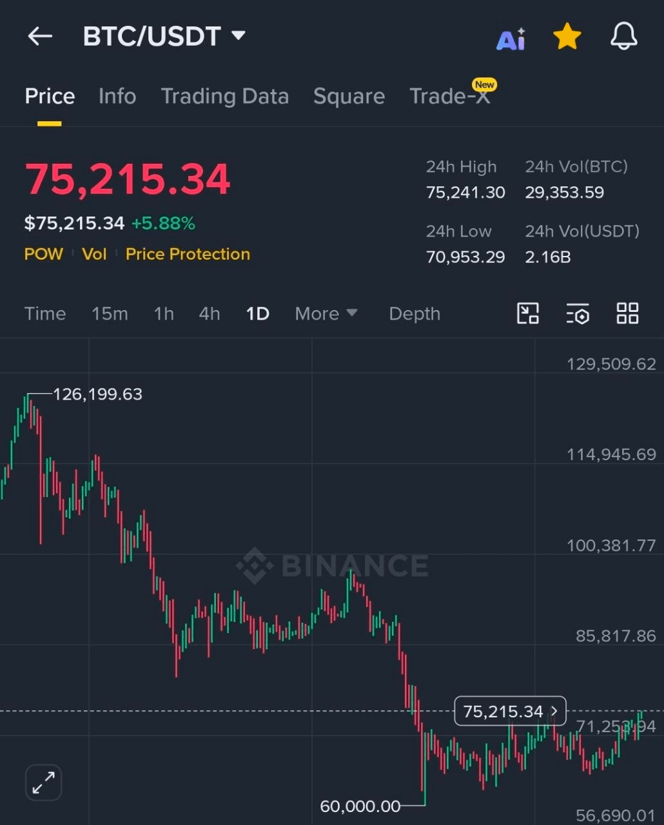The height and width of the screenshot is (825, 664).
Task: Tap the current price label chevron
Action: coord(554,711)
